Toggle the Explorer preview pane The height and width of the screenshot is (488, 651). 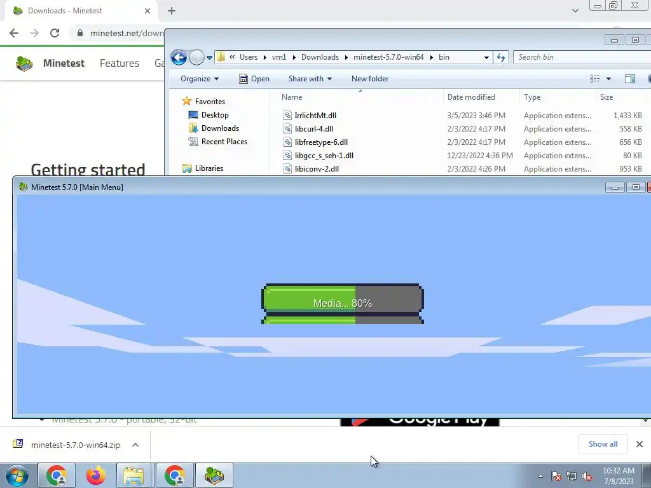pos(630,79)
